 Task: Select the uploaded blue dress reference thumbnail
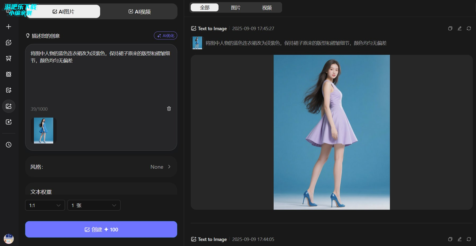(43, 131)
